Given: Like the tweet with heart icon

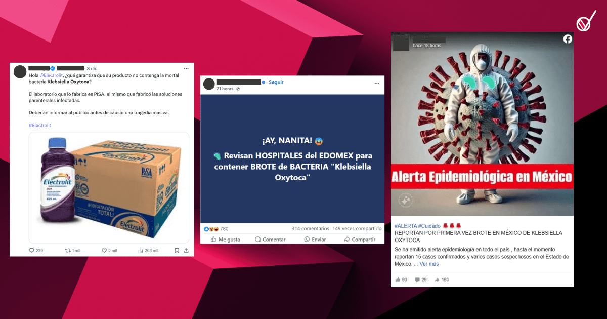Looking at the screenshot, I should 104,250.
